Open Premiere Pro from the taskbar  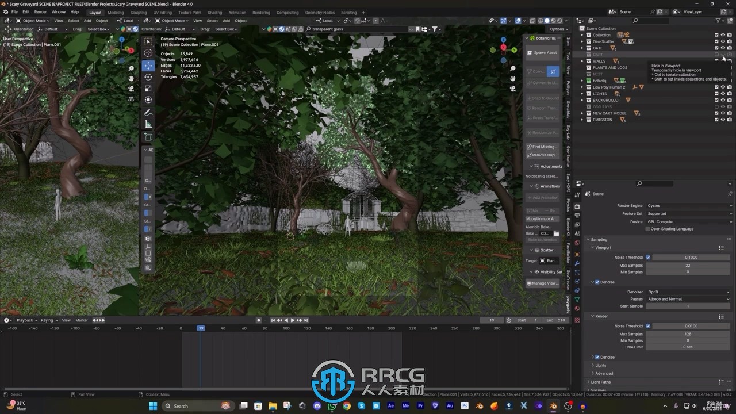(420, 406)
